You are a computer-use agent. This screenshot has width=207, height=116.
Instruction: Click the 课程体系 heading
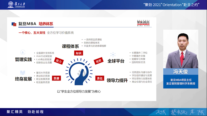coord(70,46)
